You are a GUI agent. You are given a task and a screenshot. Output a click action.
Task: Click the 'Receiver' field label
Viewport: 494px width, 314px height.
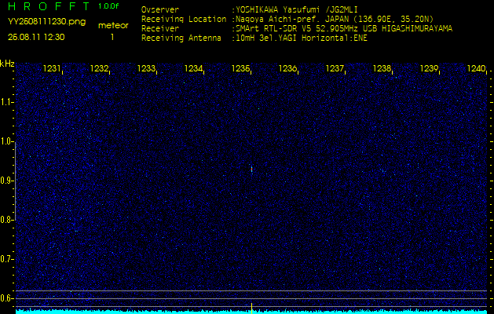click(x=160, y=29)
